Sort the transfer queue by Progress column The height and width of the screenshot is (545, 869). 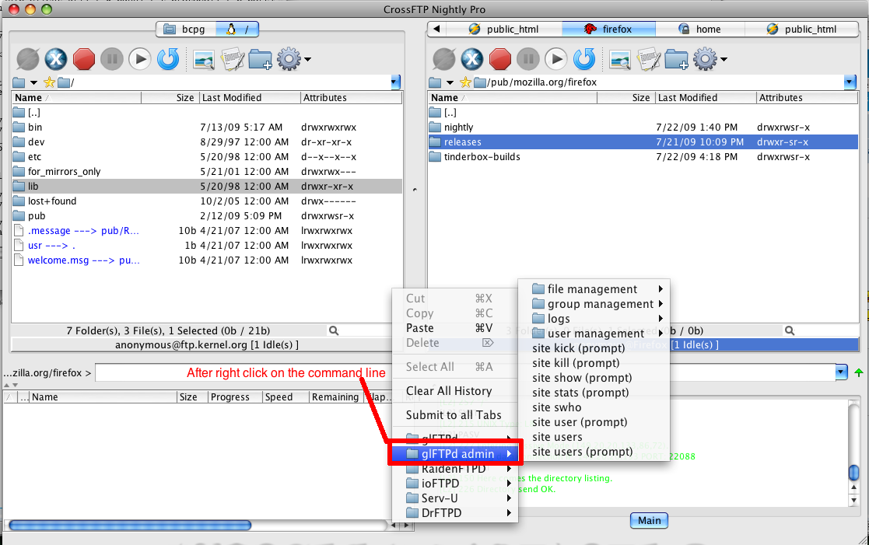coord(235,397)
